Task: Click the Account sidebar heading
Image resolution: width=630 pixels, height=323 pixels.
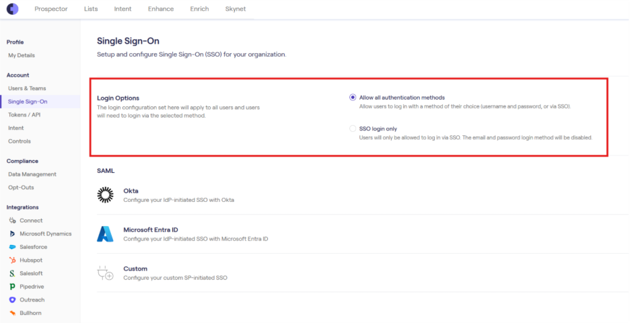Action: [x=17, y=75]
